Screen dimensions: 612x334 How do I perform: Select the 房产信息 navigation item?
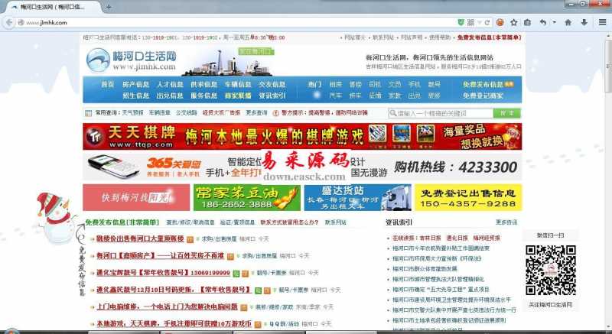coord(135,84)
